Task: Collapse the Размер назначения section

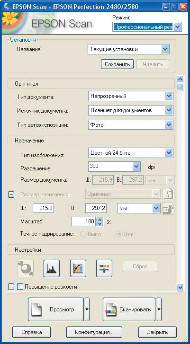Action: (11, 194)
